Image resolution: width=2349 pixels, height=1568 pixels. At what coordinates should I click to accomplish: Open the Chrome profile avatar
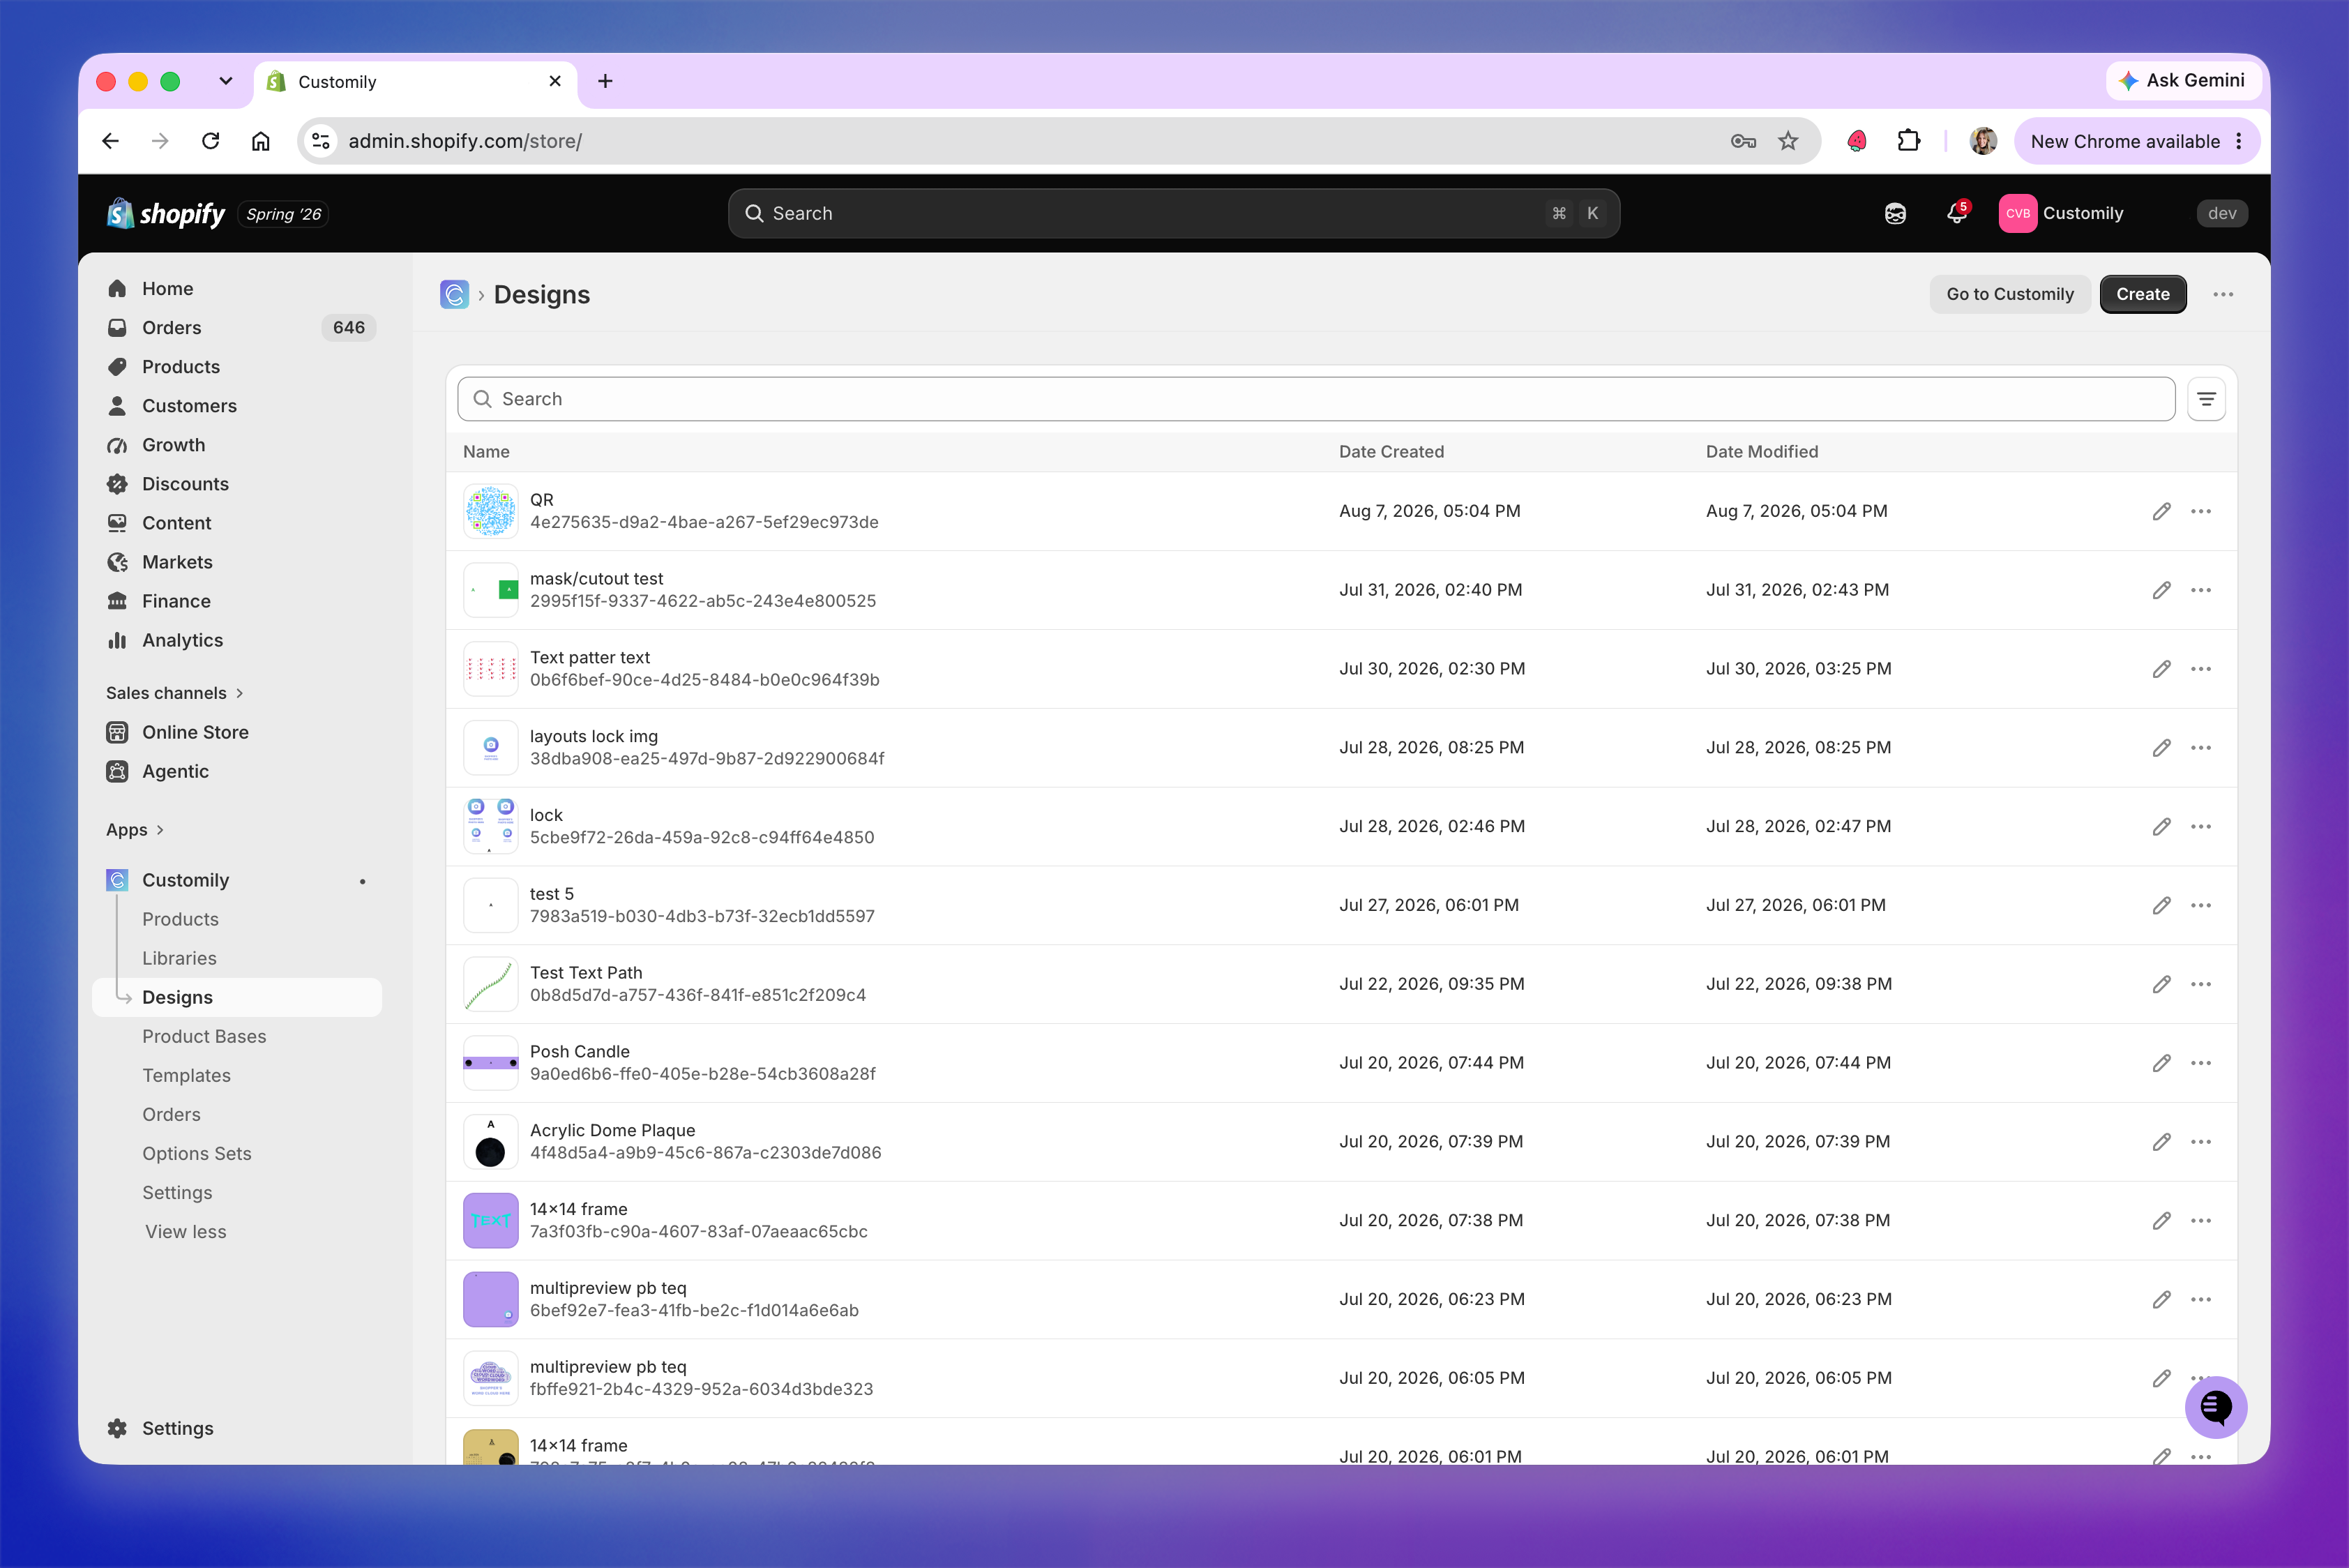pos(1983,141)
